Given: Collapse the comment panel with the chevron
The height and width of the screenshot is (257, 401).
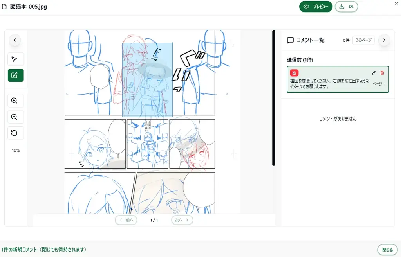Looking at the screenshot, I should point(384,40).
